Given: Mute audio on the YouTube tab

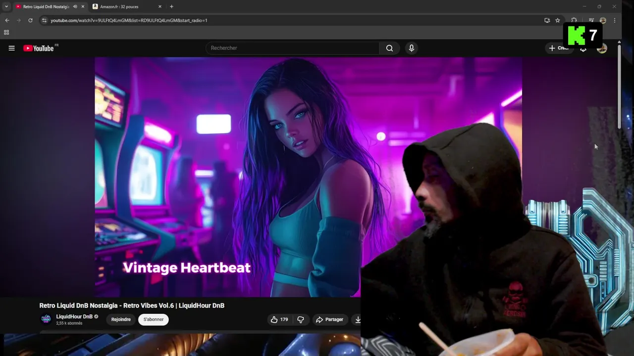Looking at the screenshot, I should 75,6.
